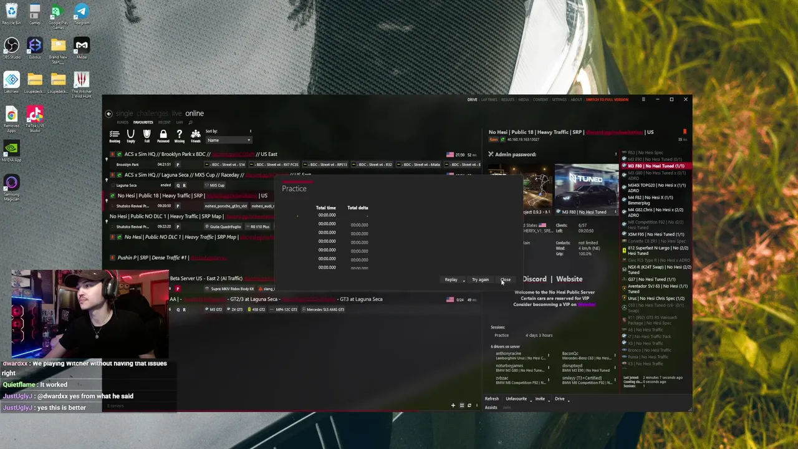Click refresh list icon in footer
The width and height of the screenshot is (798, 449).
tap(469, 405)
